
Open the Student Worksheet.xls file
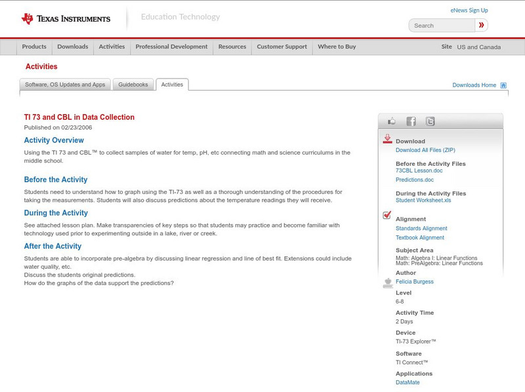[423, 201]
